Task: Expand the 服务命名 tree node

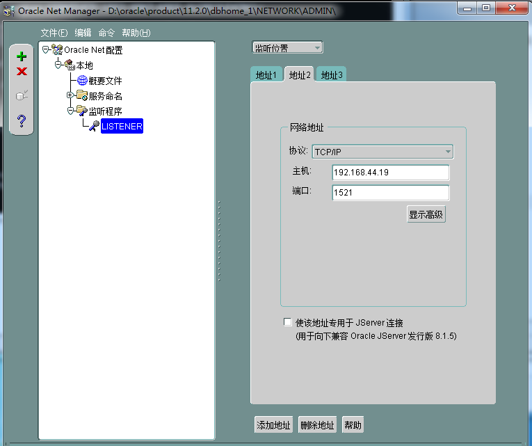Action: pyautogui.click(x=70, y=95)
